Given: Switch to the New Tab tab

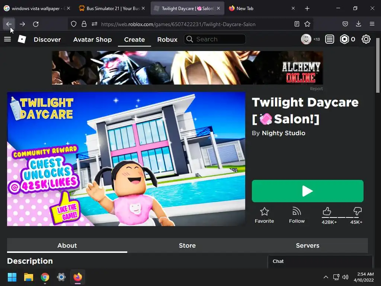Looking at the screenshot, I should pos(262,9).
